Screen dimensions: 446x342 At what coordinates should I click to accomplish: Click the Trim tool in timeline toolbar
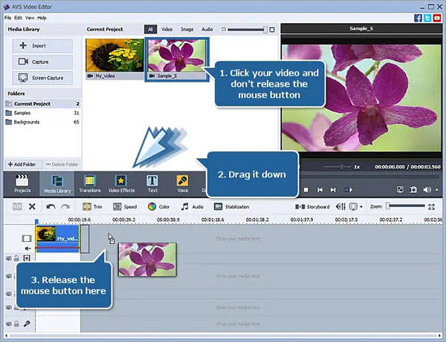(x=92, y=207)
